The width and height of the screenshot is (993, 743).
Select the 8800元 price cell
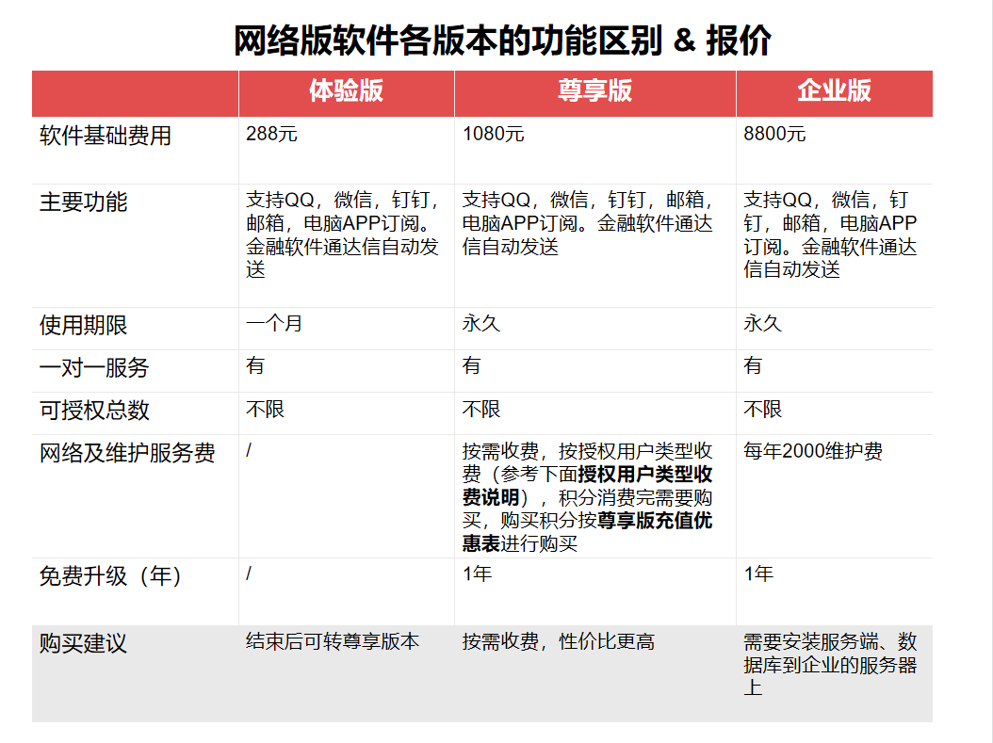(774, 135)
